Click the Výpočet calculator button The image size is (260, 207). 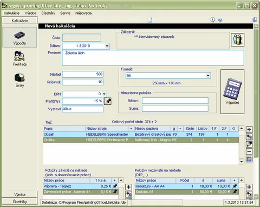(232, 92)
